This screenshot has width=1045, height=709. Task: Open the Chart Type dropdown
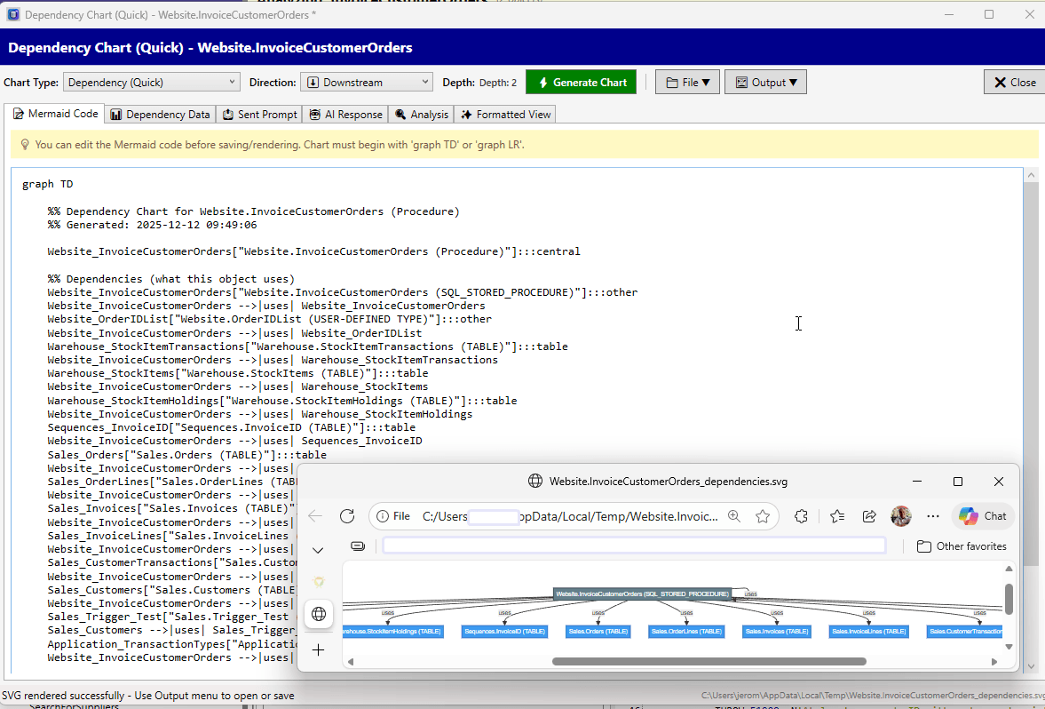click(x=152, y=83)
